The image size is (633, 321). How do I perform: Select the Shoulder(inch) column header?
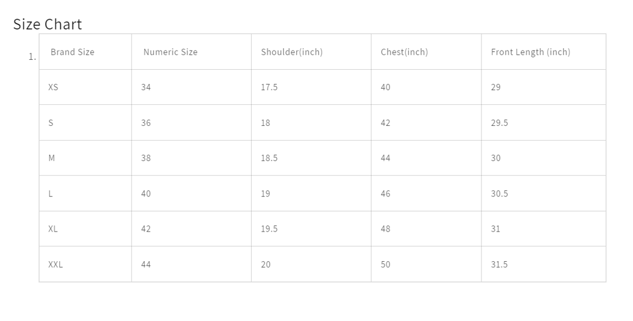point(291,52)
